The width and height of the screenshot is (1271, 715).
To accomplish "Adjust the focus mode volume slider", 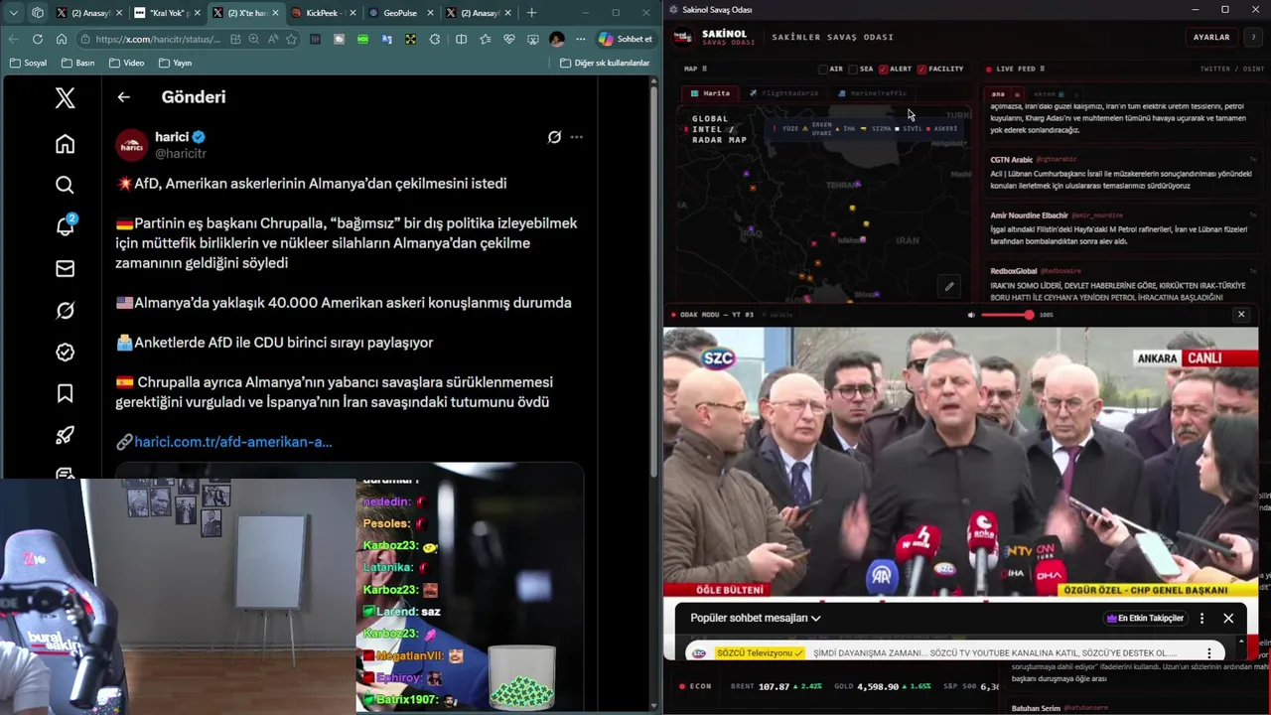I will click(x=1007, y=315).
